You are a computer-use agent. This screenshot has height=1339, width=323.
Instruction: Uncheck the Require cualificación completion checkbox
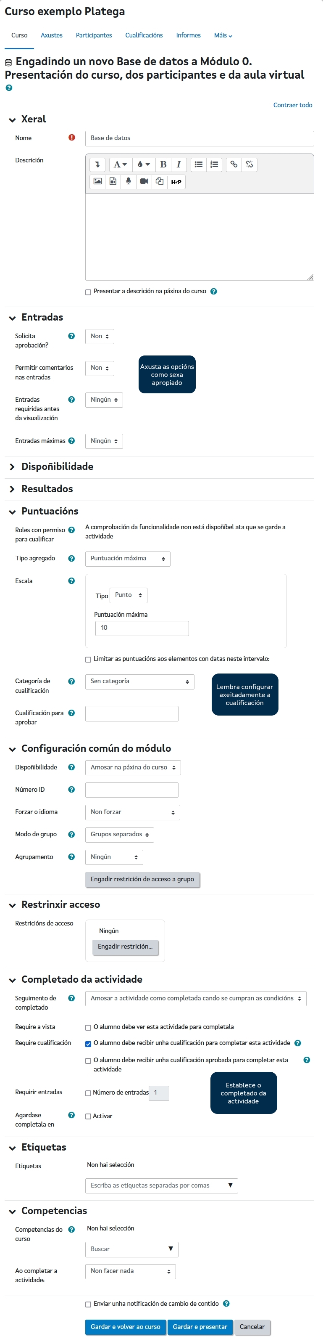[x=88, y=1044]
